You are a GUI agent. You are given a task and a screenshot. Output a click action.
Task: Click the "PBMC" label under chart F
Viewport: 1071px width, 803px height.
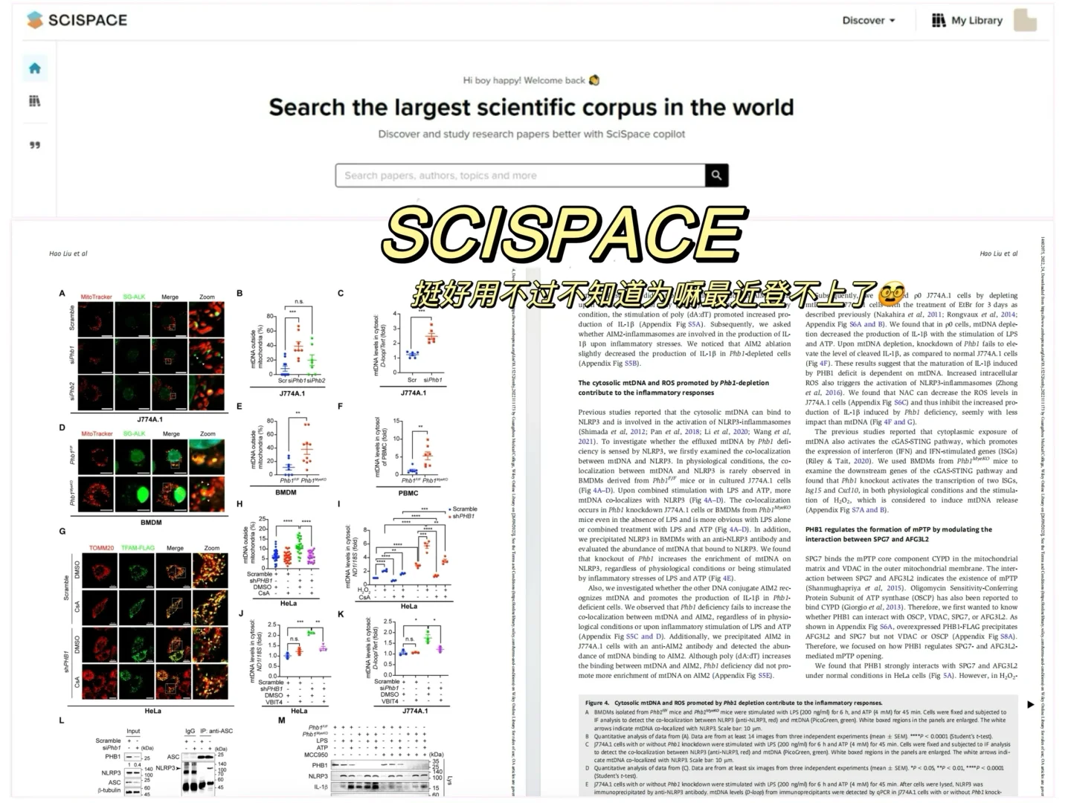(x=408, y=493)
